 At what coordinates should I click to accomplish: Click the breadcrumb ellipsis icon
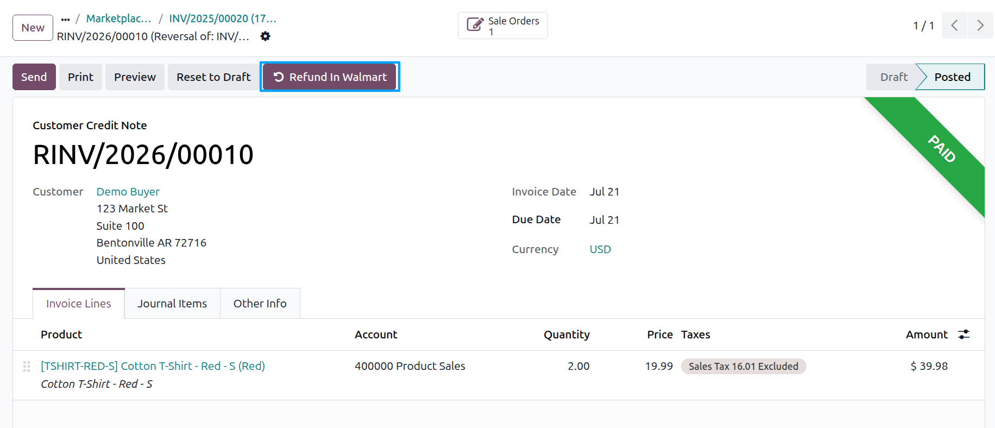pos(66,19)
